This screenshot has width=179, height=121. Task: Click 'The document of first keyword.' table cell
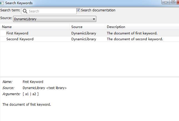coord(132,33)
